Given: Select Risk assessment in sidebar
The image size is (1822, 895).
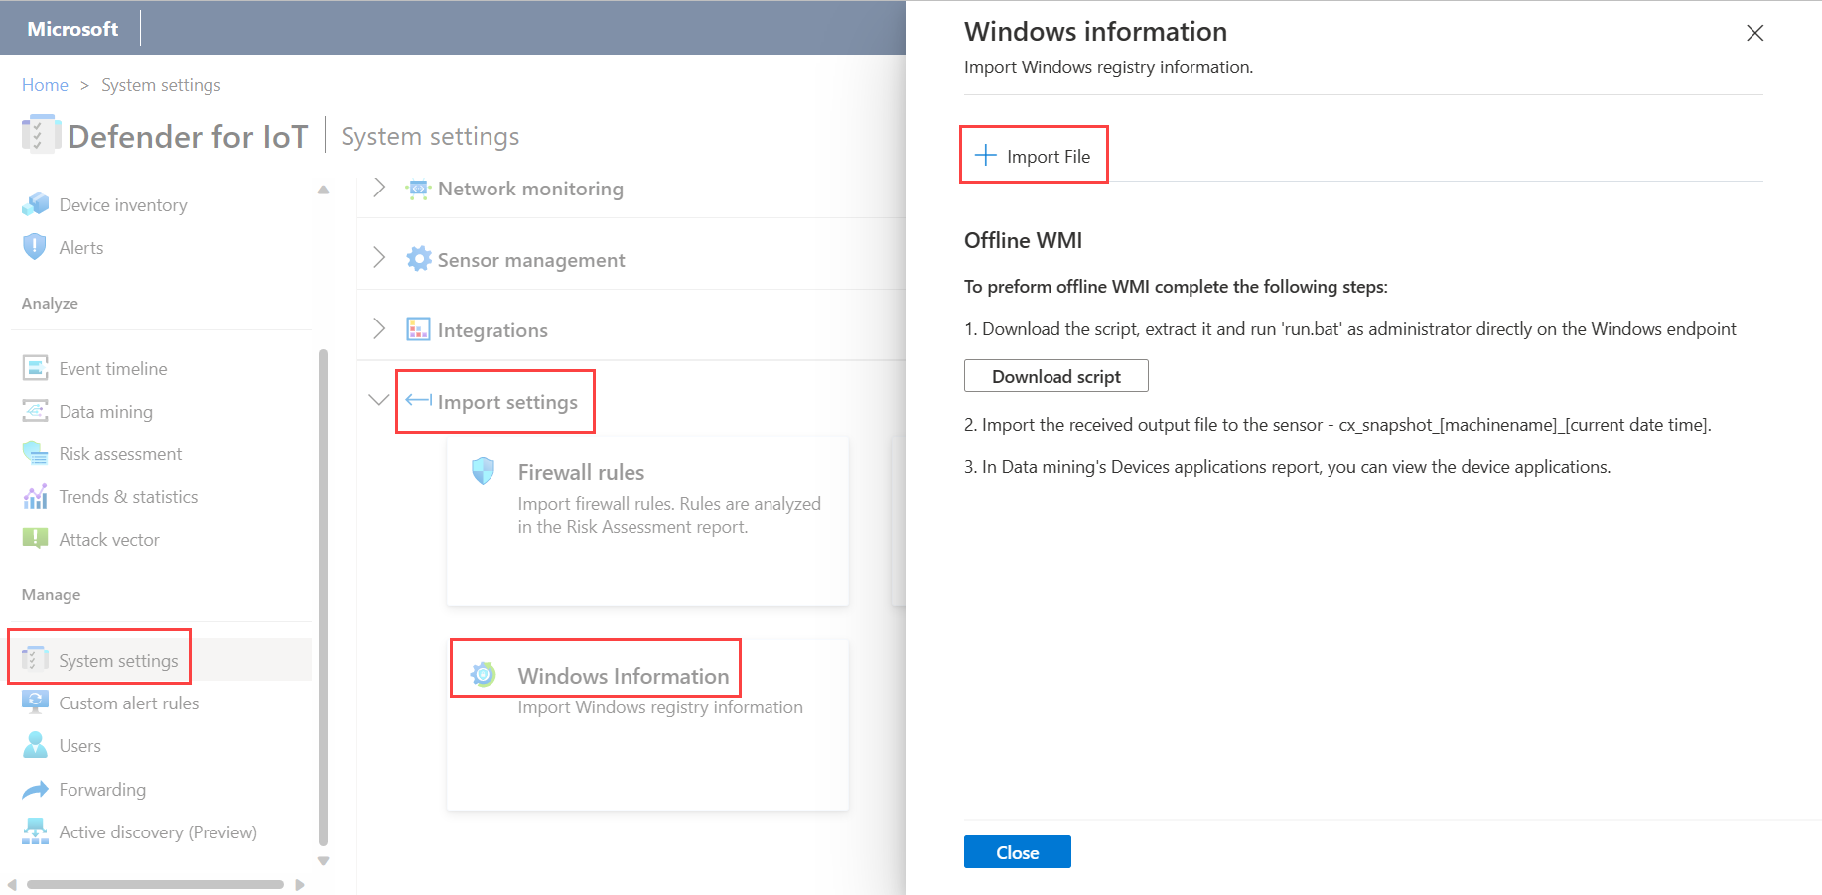Looking at the screenshot, I should (x=120, y=454).
